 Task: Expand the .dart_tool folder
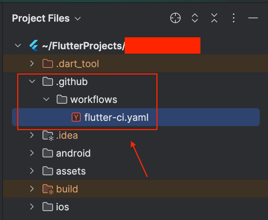[x=32, y=63]
